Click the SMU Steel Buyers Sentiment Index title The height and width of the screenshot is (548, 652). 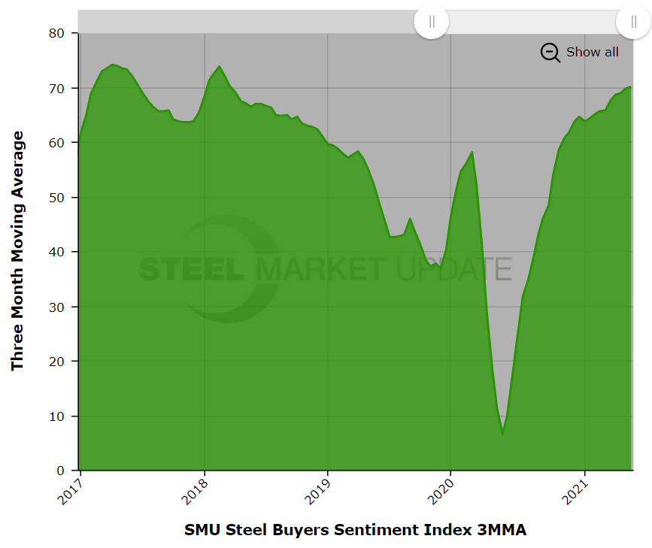click(x=355, y=530)
